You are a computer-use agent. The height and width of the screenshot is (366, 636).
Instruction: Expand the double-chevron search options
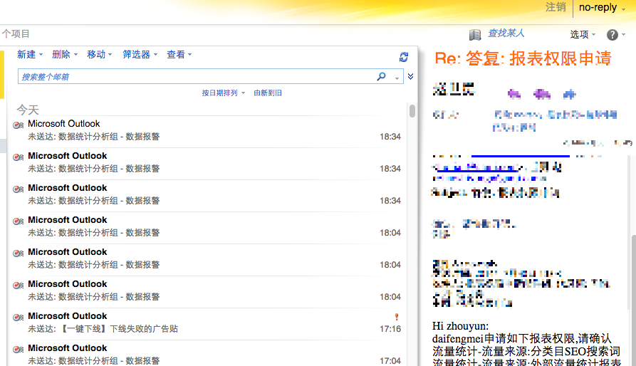pyautogui.click(x=410, y=76)
